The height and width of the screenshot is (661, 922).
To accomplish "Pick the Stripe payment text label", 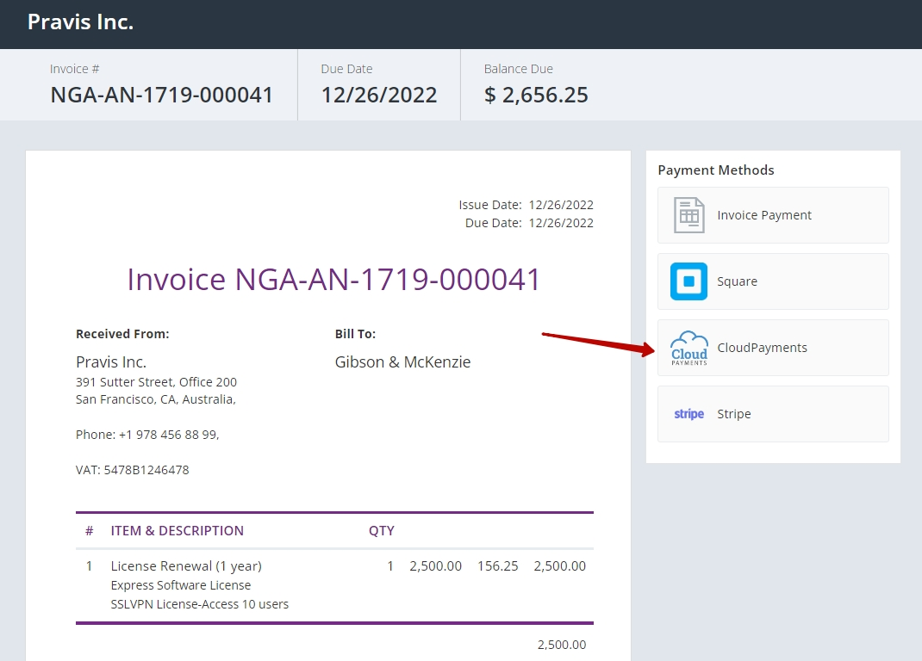I will 734,414.
